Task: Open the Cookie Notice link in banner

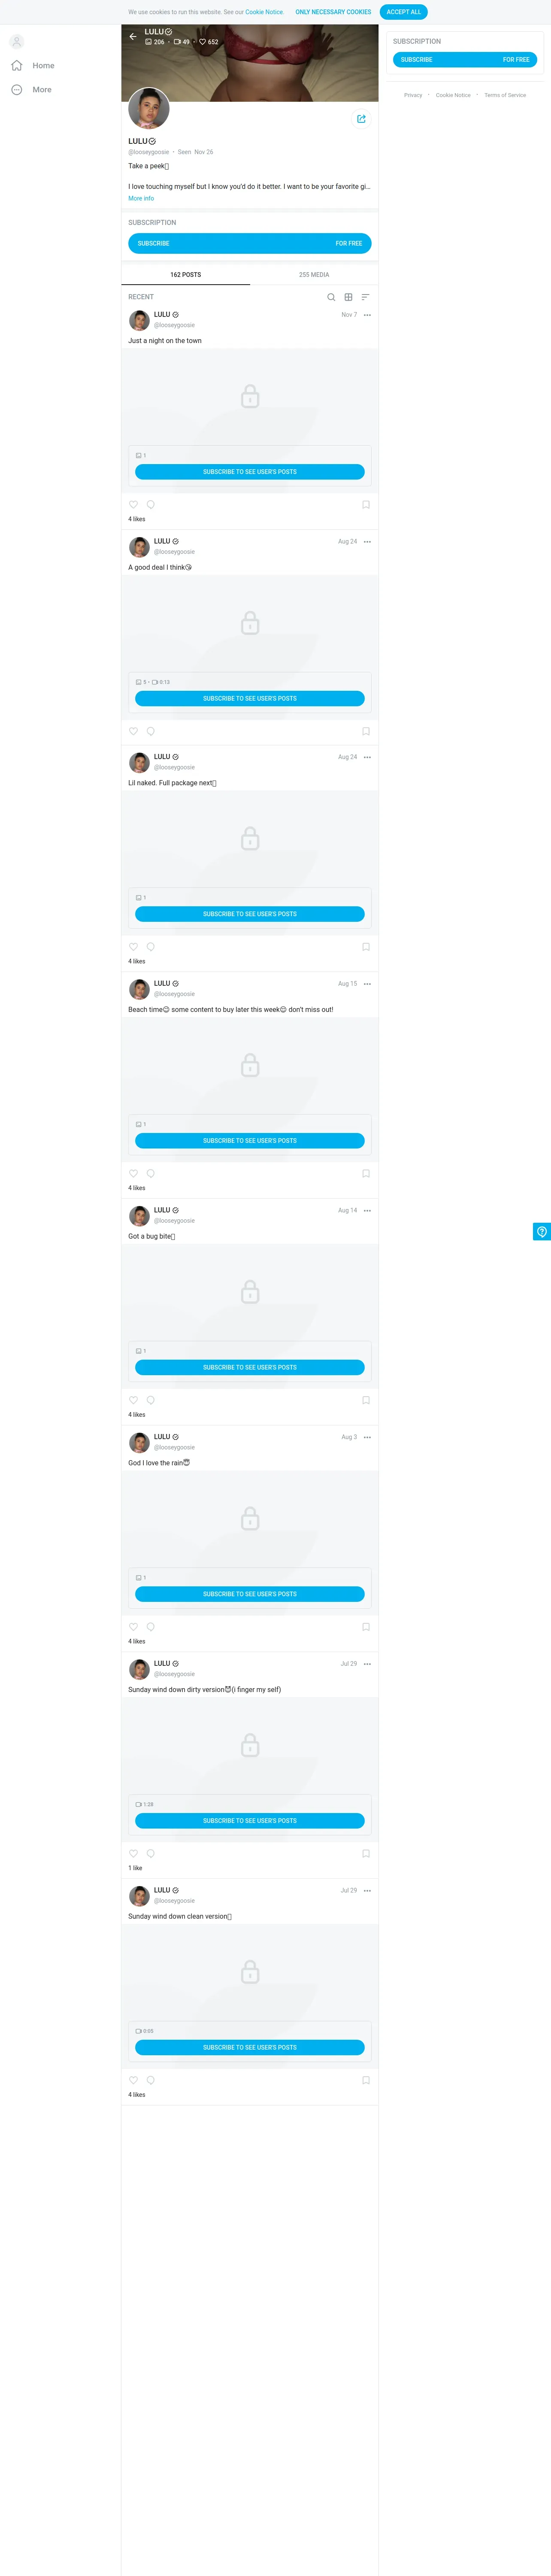Action: pyautogui.click(x=264, y=12)
